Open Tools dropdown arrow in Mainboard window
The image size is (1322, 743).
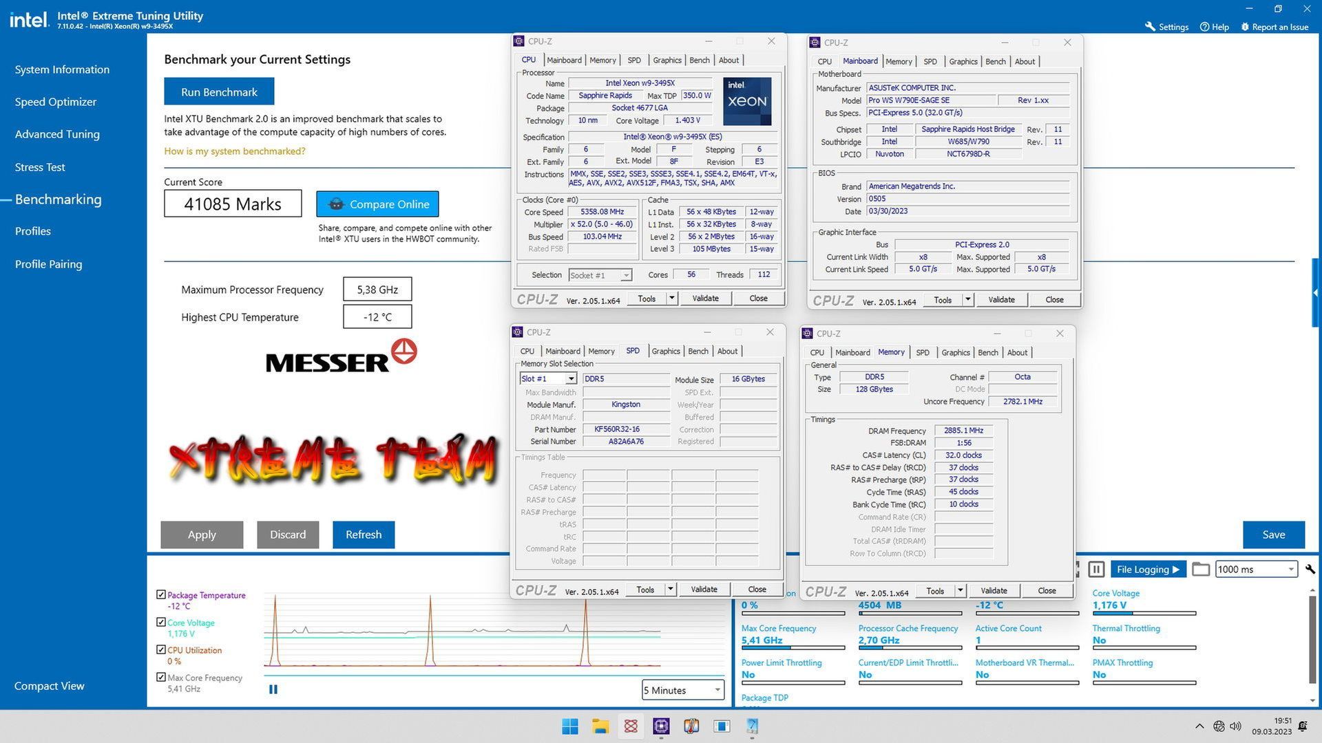[x=968, y=299]
